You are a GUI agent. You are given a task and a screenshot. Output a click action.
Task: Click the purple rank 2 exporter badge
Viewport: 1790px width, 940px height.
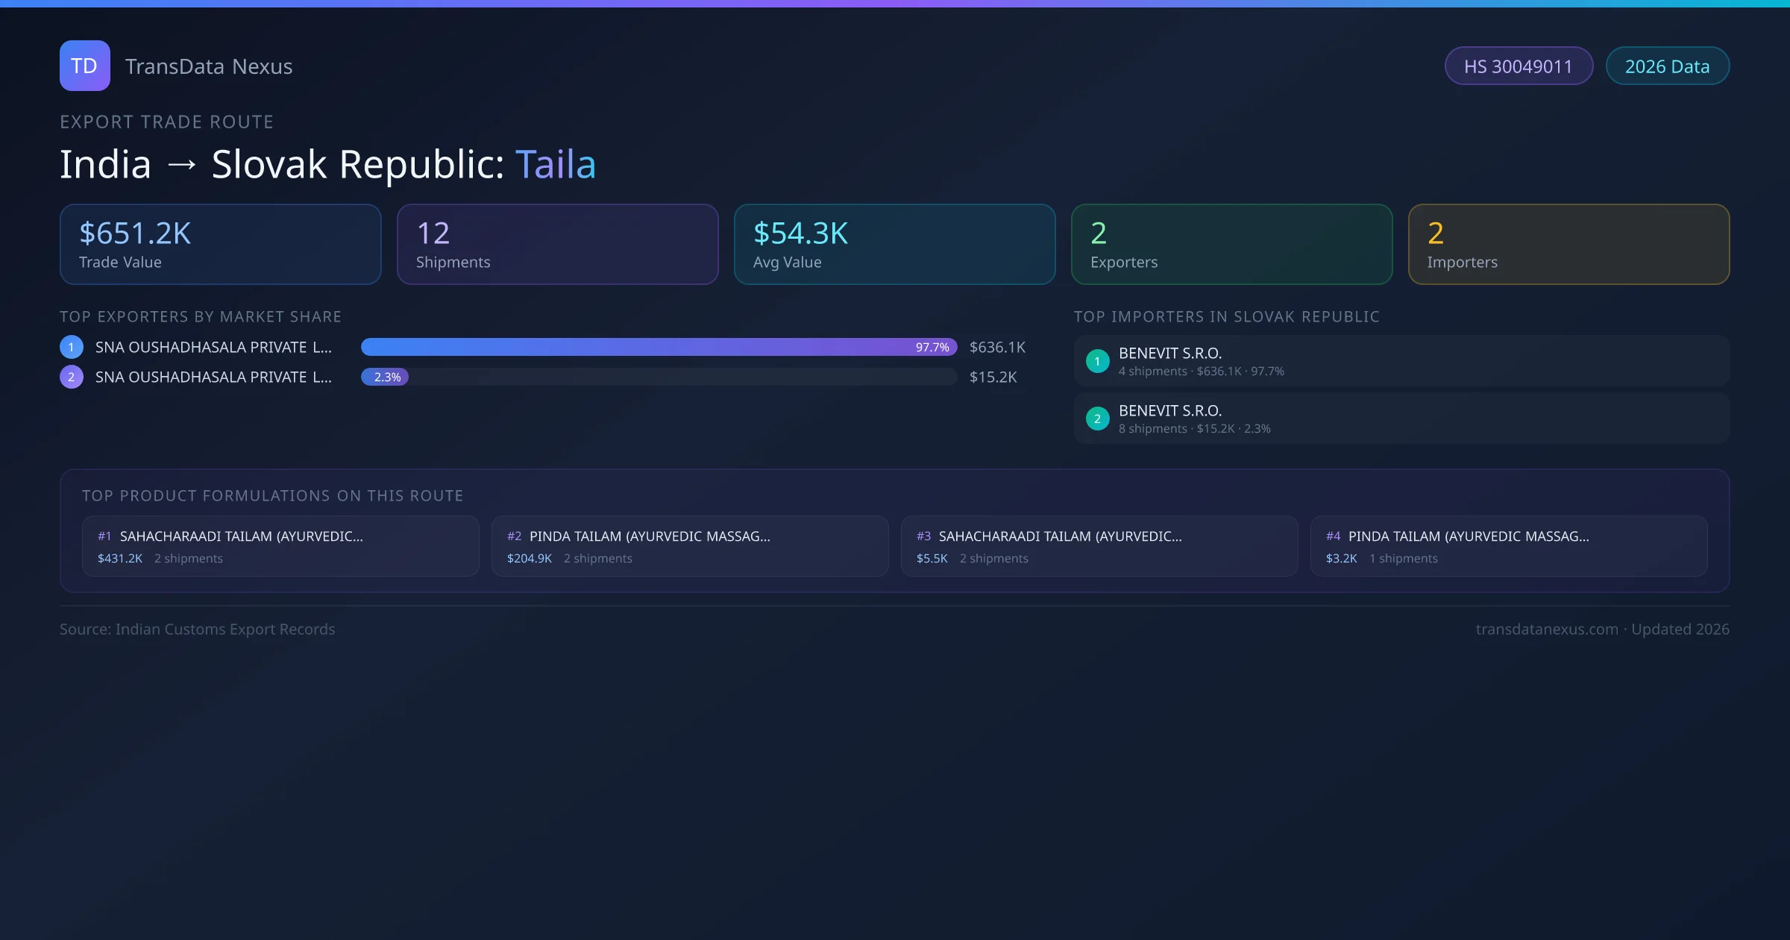72,377
